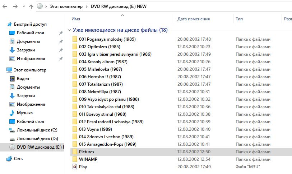This screenshot has width=292, height=174.
Task: Go back with the left arrow button
Action: pyautogui.click(x=5, y=6)
